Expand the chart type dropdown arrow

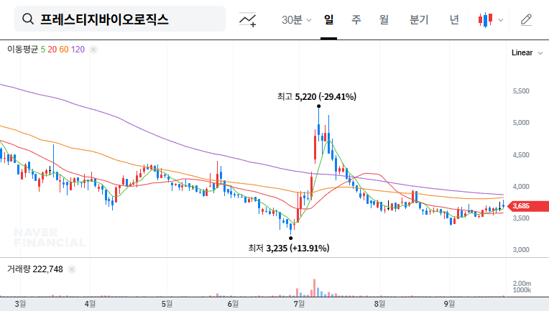tap(501, 20)
